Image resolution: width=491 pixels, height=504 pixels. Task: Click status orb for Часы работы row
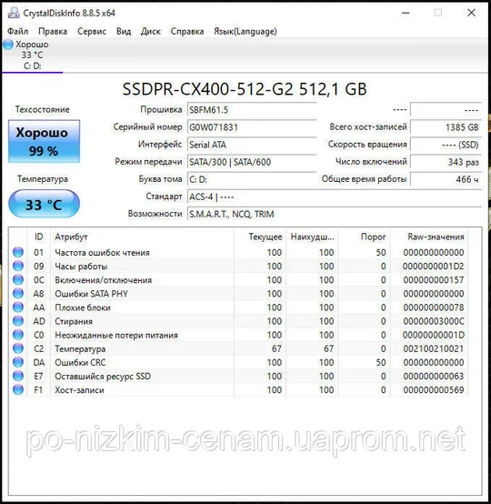pos(18,267)
